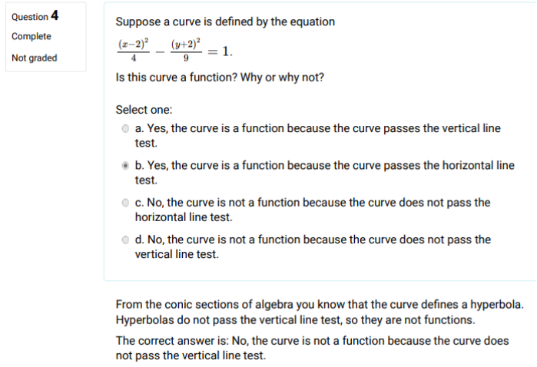This screenshot has height=367, width=537.
Task: Click the 'Complete' status text
Action: click(31, 36)
